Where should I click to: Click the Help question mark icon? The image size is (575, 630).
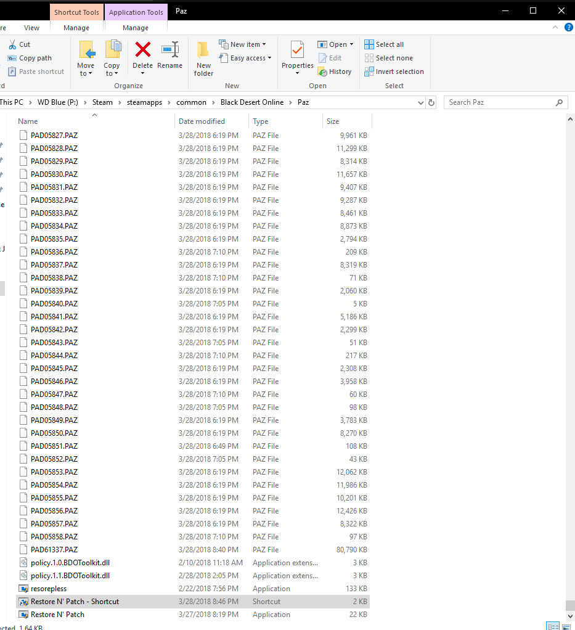569,28
